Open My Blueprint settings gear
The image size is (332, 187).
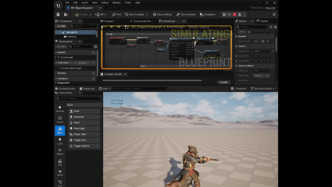(96, 47)
